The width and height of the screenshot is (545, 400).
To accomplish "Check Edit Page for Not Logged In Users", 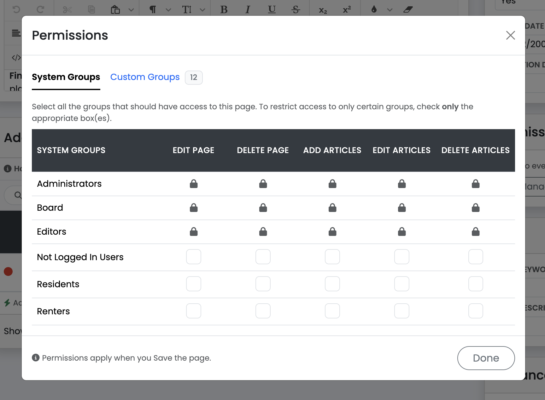I will coord(194,257).
